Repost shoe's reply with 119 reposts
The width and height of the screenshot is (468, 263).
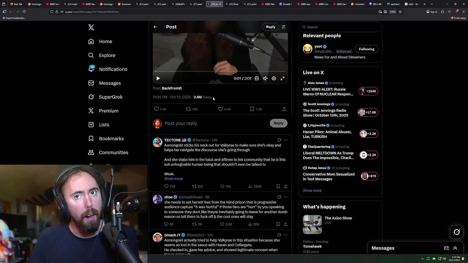[197, 224]
